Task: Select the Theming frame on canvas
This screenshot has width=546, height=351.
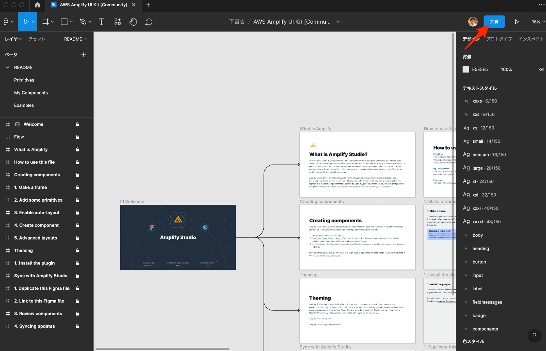Action: click(x=358, y=310)
